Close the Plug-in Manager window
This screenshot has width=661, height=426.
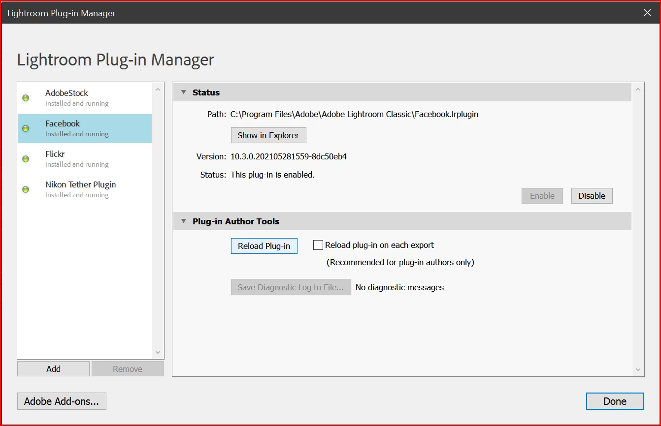click(x=648, y=13)
